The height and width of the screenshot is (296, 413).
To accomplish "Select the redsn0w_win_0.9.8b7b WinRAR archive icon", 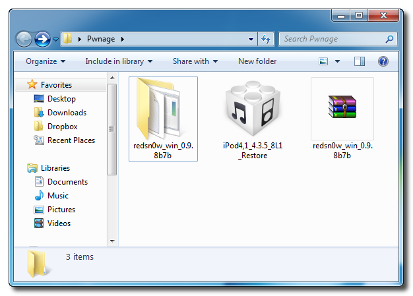I will (342, 107).
